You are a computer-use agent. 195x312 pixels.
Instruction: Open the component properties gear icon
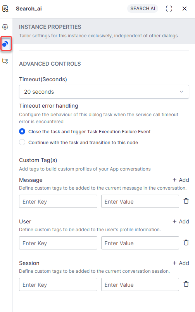click(x=5, y=27)
